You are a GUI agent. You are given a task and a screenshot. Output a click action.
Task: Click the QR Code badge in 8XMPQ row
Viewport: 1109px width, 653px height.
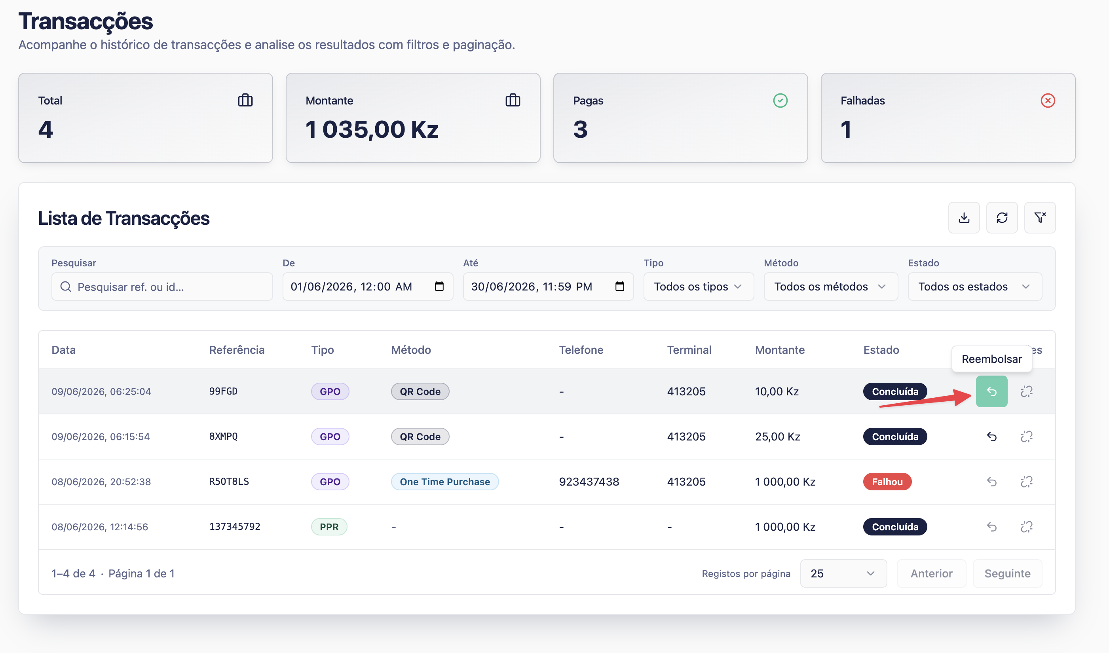420,437
